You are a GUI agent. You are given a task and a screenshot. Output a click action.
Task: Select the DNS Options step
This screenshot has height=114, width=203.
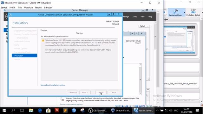(23, 38)
